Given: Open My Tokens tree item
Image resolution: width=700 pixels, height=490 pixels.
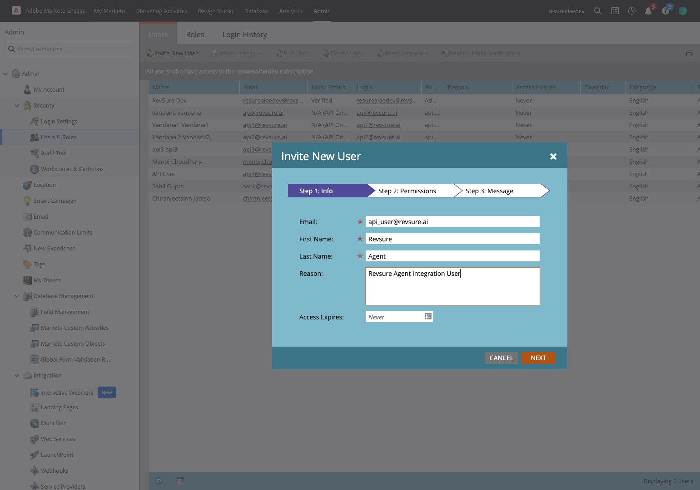Looking at the screenshot, I should tap(47, 280).
